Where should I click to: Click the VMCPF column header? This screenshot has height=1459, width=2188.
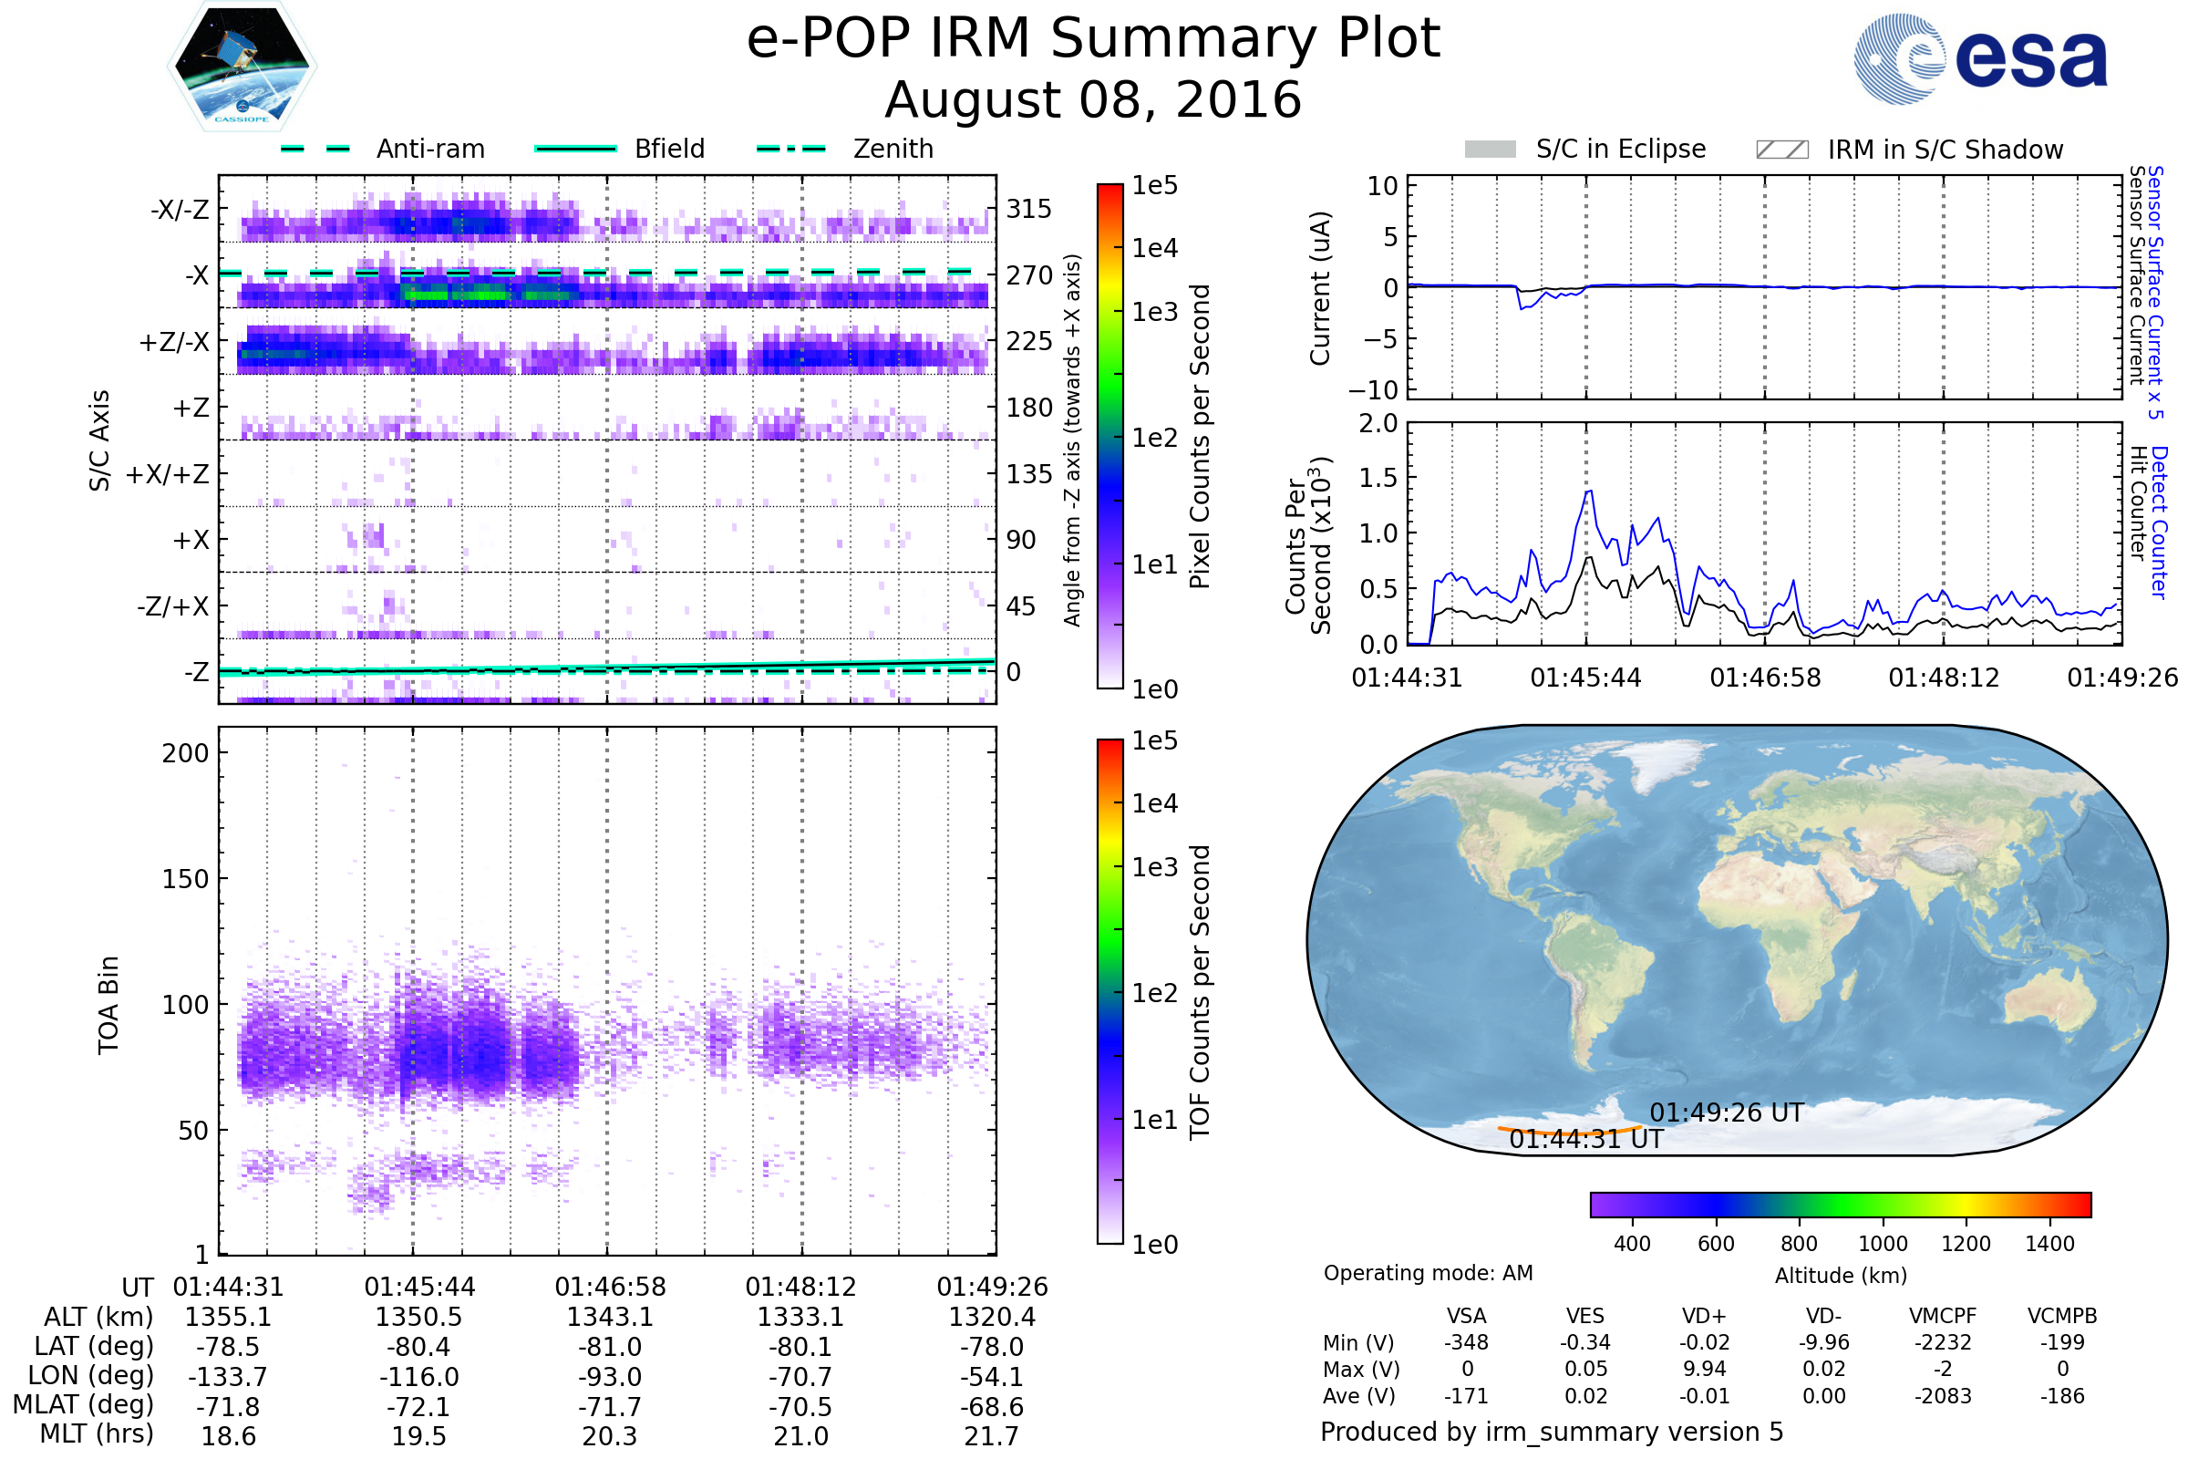[x=1943, y=1316]
